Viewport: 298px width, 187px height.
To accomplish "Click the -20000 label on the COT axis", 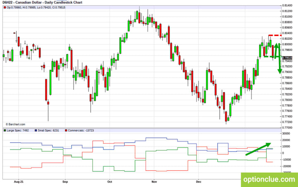I will [286, 166].
